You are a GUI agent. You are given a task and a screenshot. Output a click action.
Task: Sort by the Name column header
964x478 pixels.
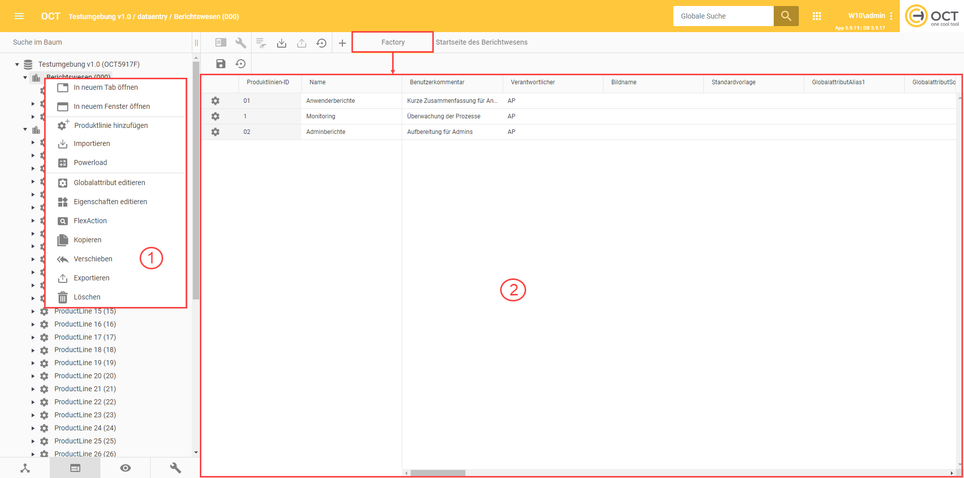click(x=317, y=82)
